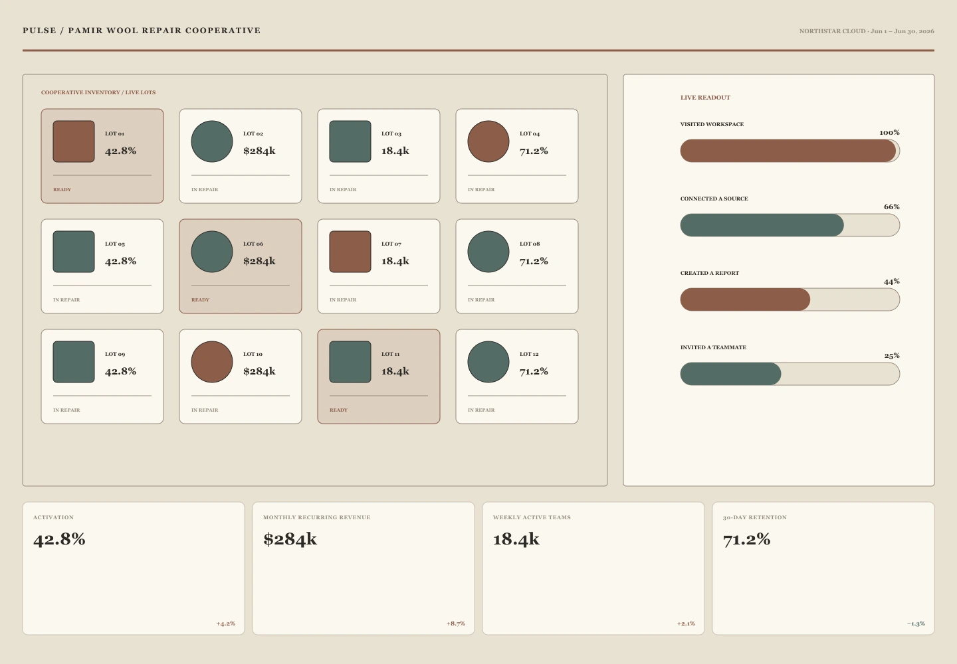This screenshot has width=957, height=664.
Task: Click the green circle icon in Lot 06
Action: point(212,252)
